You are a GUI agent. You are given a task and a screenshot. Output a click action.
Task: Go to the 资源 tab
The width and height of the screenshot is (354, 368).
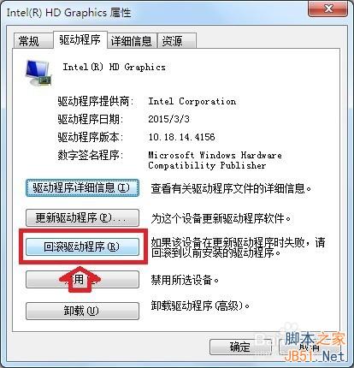click(x=177, y=41)
